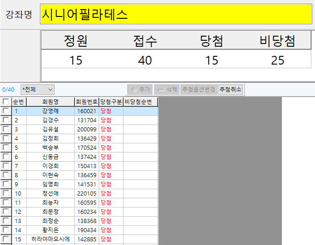Select member name 정선애
315x245 pixels.
click(51, 194)
